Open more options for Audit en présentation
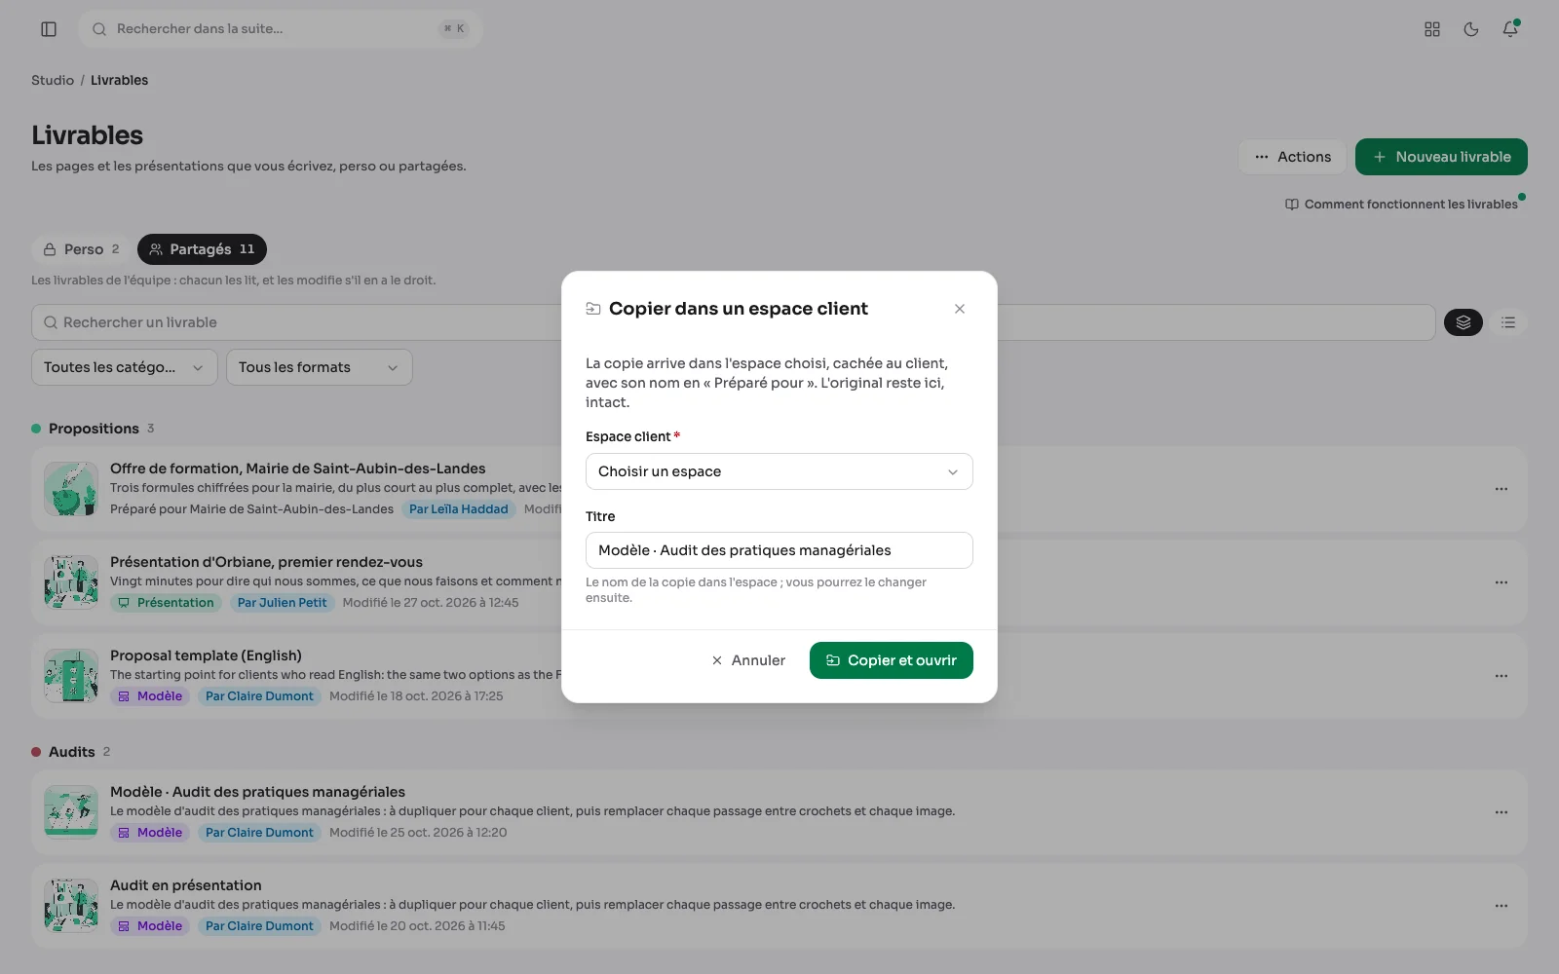1559x974 pixels. (x=1502, y=906)
